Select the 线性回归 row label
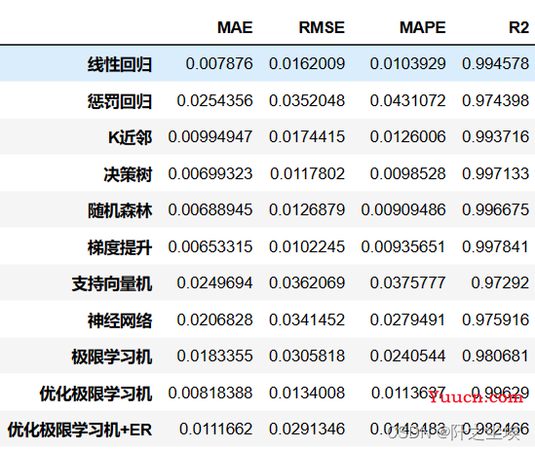Image resolution: width=535 pixels, height=450 pixels. tap(120, 64)
